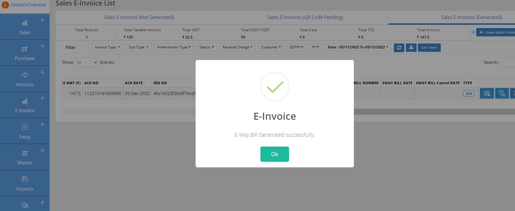
Task: Open the Eway module in sidebar
Action: (25, 131)
